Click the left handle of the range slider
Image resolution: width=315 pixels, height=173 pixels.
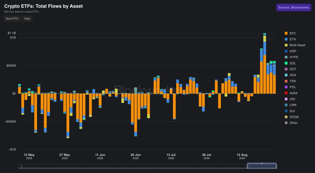pyautogui.click(x=247, y=166)
